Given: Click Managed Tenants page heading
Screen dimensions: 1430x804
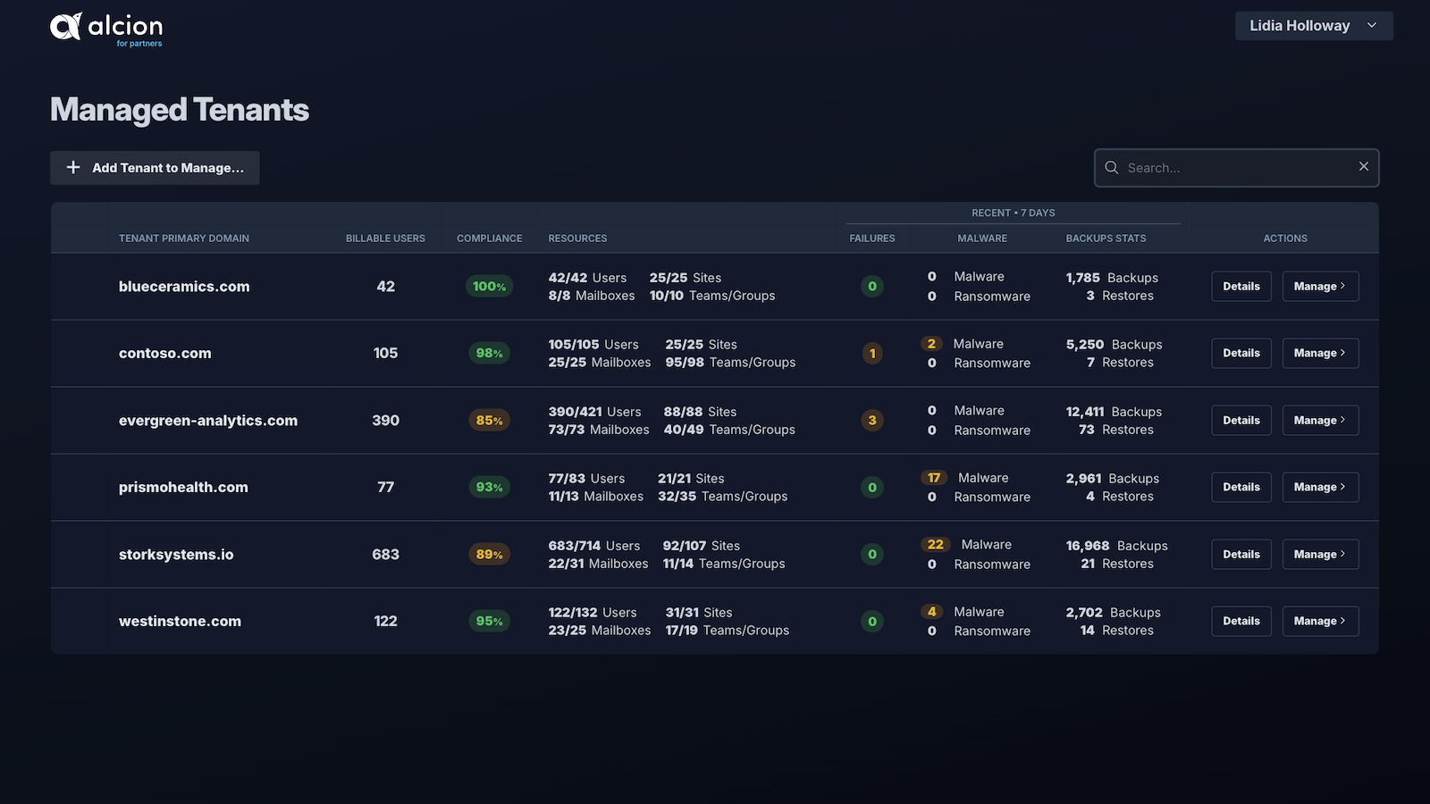Looking at the screenshot, I should click(x=180, y=110).
